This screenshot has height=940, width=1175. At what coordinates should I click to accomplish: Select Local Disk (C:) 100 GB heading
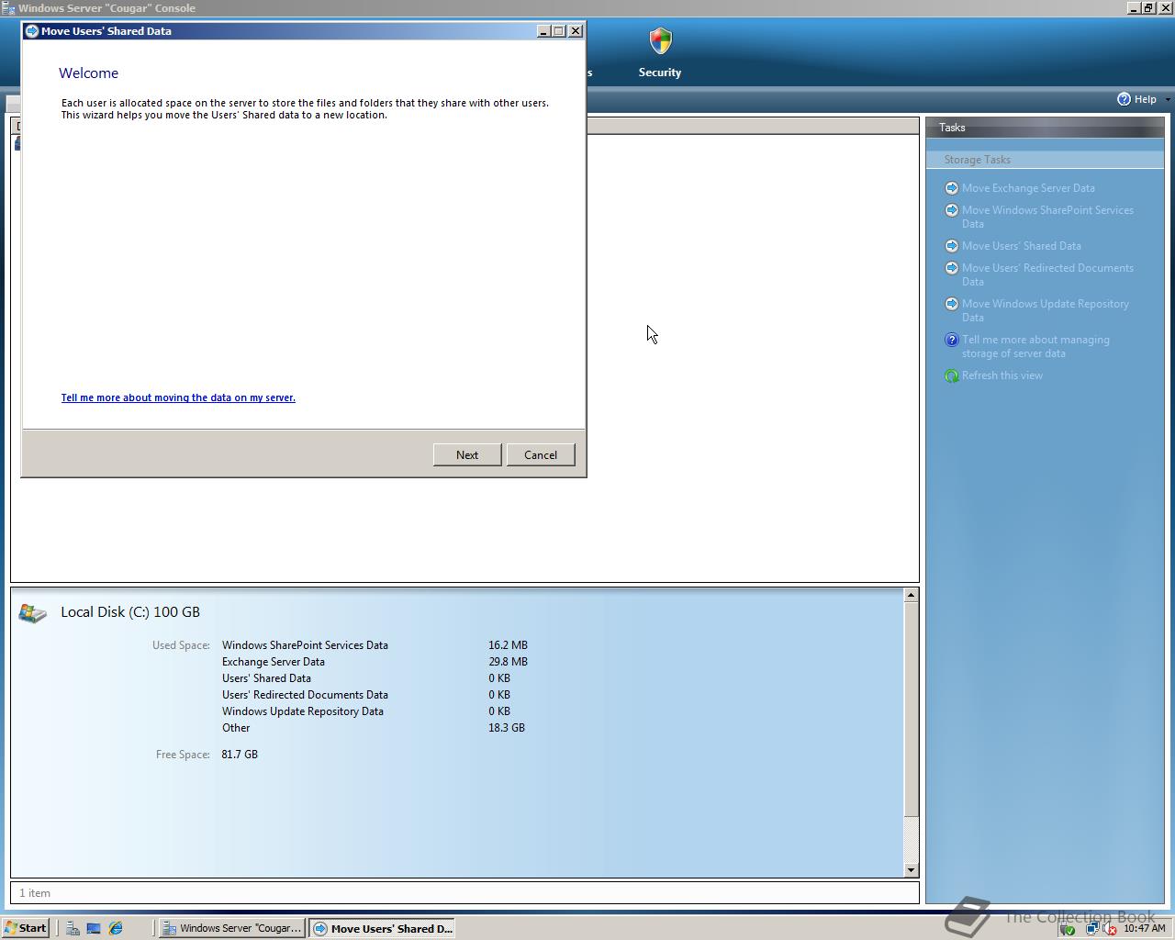point(130,612)
